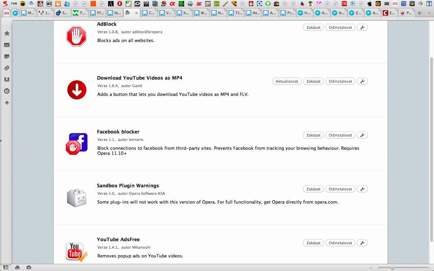Click the YouTube AdsFree title
Screen dimensions: 434x271
(x=118, y=239)
